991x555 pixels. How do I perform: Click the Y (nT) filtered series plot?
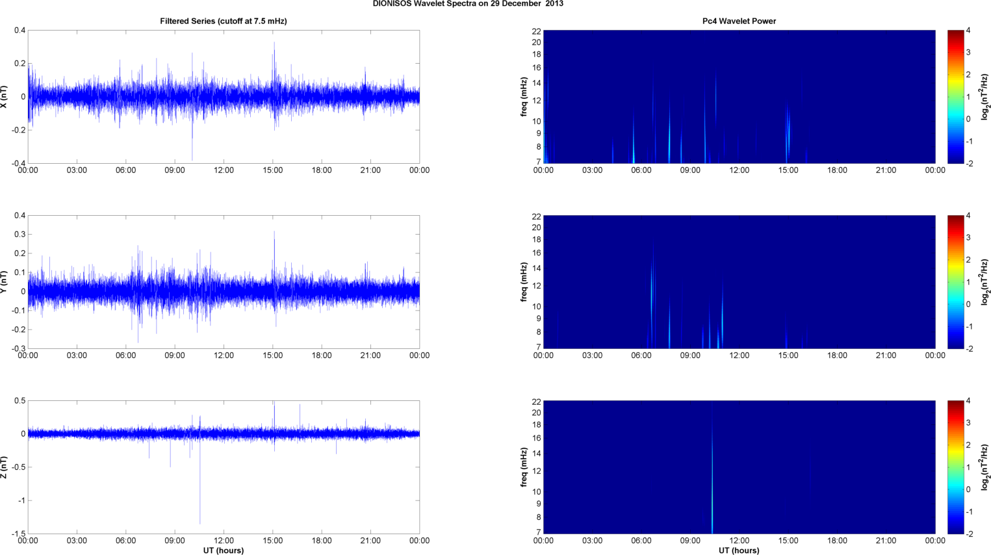[224, 282]
